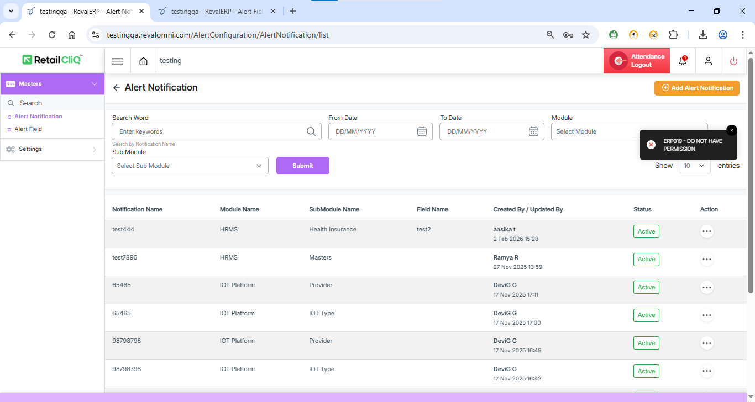Click the Enter keywords search field
Viewport: 755px width, 402px height.
[210, 131]
